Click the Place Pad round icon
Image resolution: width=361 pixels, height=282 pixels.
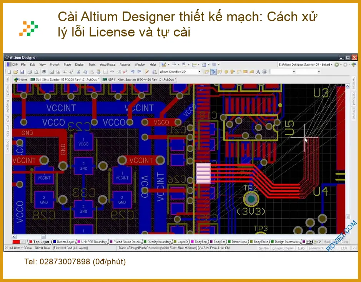(x=226, y=72)
